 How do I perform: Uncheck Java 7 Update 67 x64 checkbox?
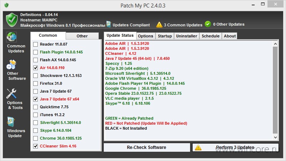36,99
